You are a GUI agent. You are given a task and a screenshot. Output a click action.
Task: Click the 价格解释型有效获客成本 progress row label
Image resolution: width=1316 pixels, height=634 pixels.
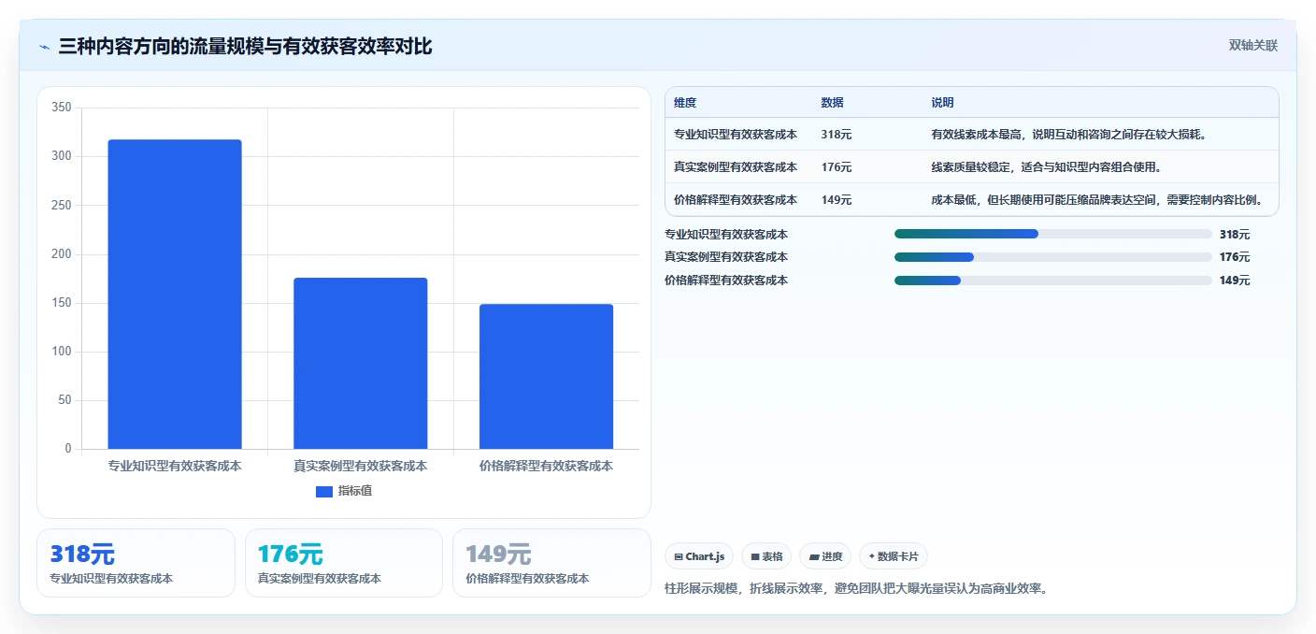pos(726,281)
